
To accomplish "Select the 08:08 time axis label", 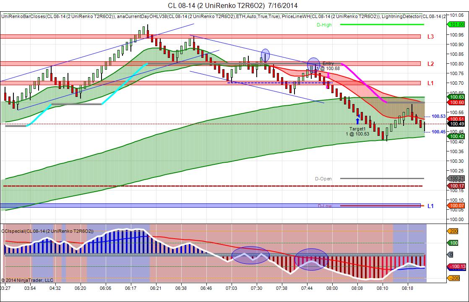I will (x=357, y=288).
